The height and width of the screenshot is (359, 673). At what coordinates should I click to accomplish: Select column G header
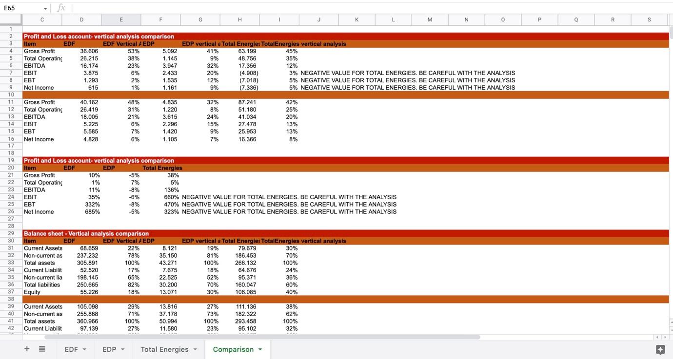coord(200,19)
